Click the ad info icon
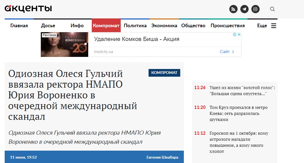Image resolution: width=304 pixels, height=163 pixels. pos(235,35)
